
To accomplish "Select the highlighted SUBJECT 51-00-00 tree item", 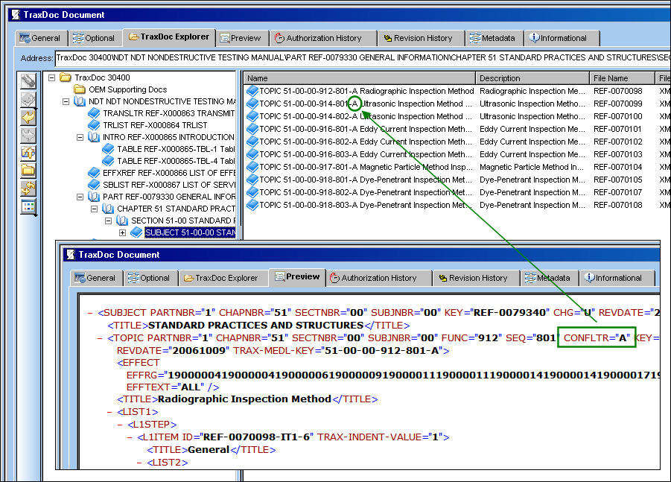I will (190, 232).
